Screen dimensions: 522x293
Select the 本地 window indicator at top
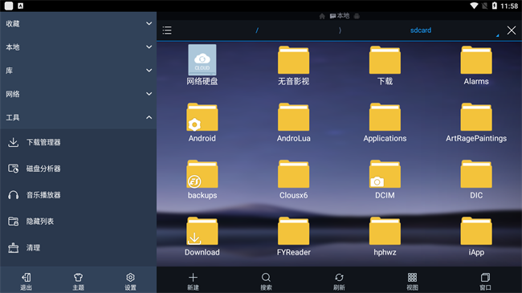click(x=340, y=15)
